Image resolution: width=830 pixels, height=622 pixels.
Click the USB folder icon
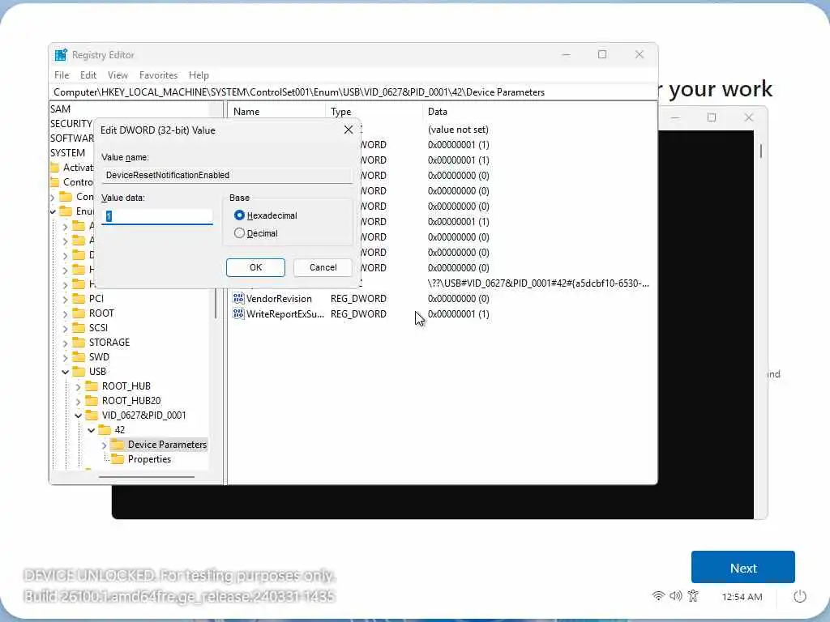[79, 371]
